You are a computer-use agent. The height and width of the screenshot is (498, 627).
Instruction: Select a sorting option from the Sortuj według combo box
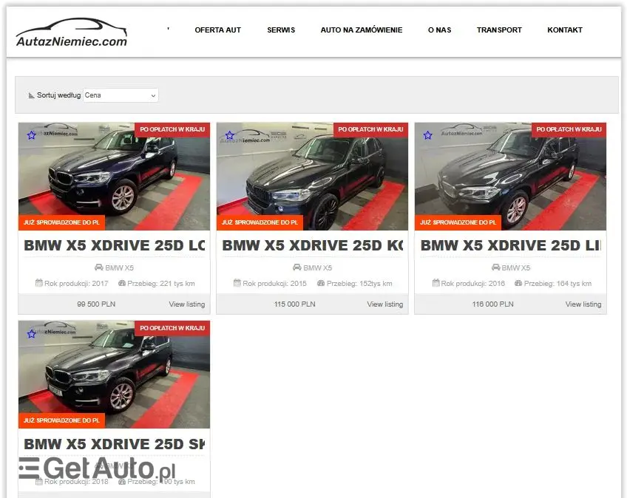(121, 95)
